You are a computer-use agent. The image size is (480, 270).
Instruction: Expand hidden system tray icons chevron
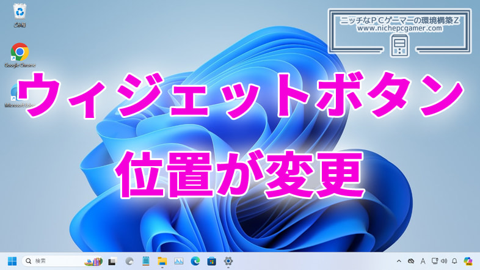(x=399, y=261)
